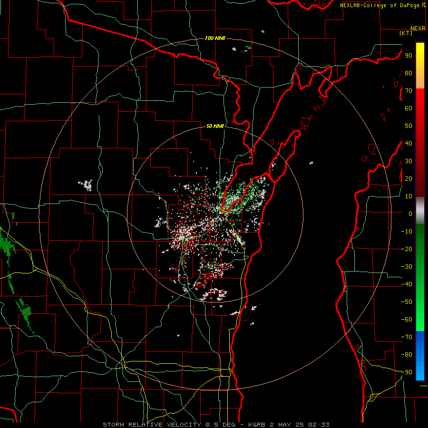This screenshot has height=428, width=428.
Task: Click the "-20" value on the velocity scale
Action: click(x=407, y=249)
